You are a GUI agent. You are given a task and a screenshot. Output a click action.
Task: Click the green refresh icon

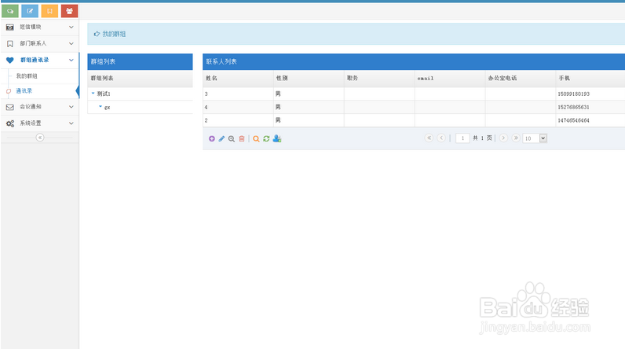click(266, 139)
